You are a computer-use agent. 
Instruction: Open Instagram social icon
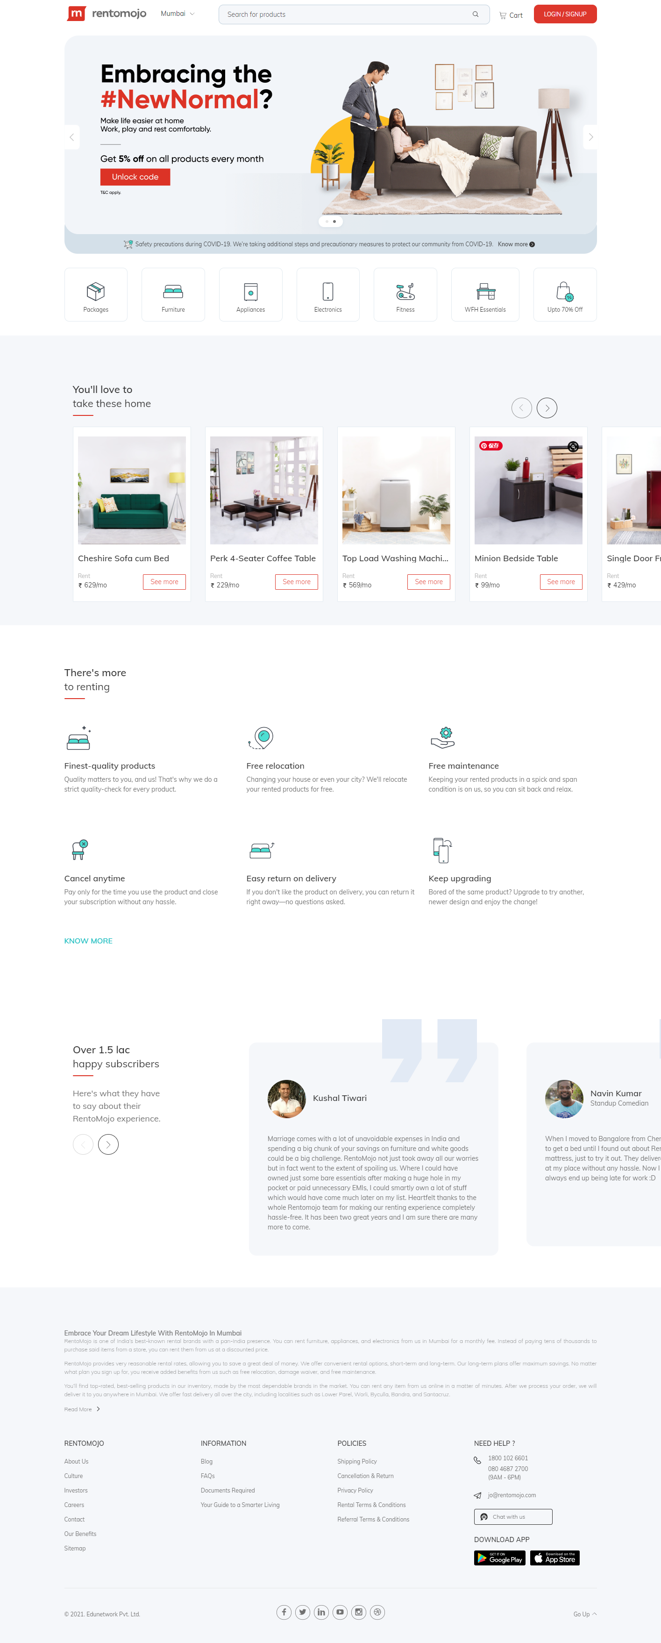tap(359, 1612)
